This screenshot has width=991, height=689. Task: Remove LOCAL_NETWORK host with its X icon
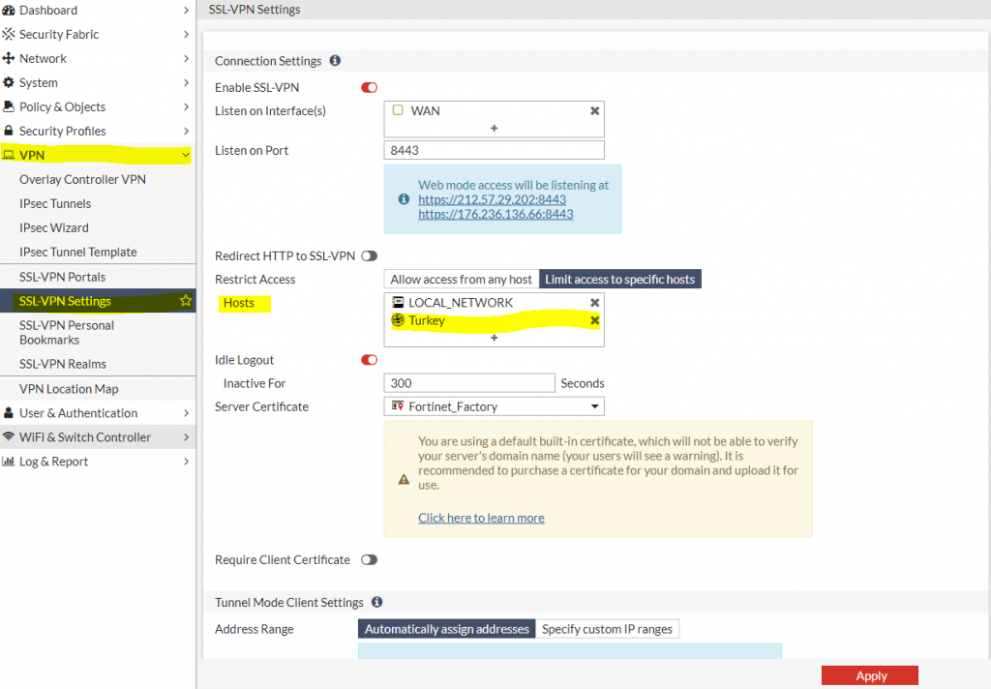click(x=595, y=303)
